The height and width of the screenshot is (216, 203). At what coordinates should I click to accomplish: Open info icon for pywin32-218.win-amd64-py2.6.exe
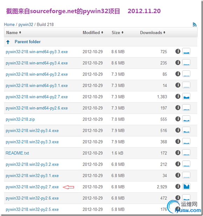(x=178, y=107)
